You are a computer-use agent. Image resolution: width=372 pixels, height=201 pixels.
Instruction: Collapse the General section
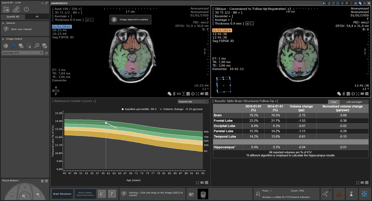point(3,23)
